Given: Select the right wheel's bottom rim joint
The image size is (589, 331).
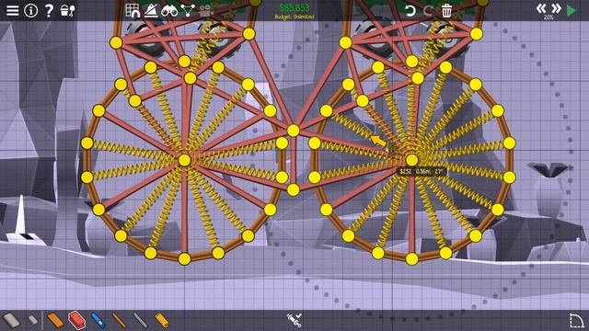Looking at the screenshot, I should pos(411,259).
